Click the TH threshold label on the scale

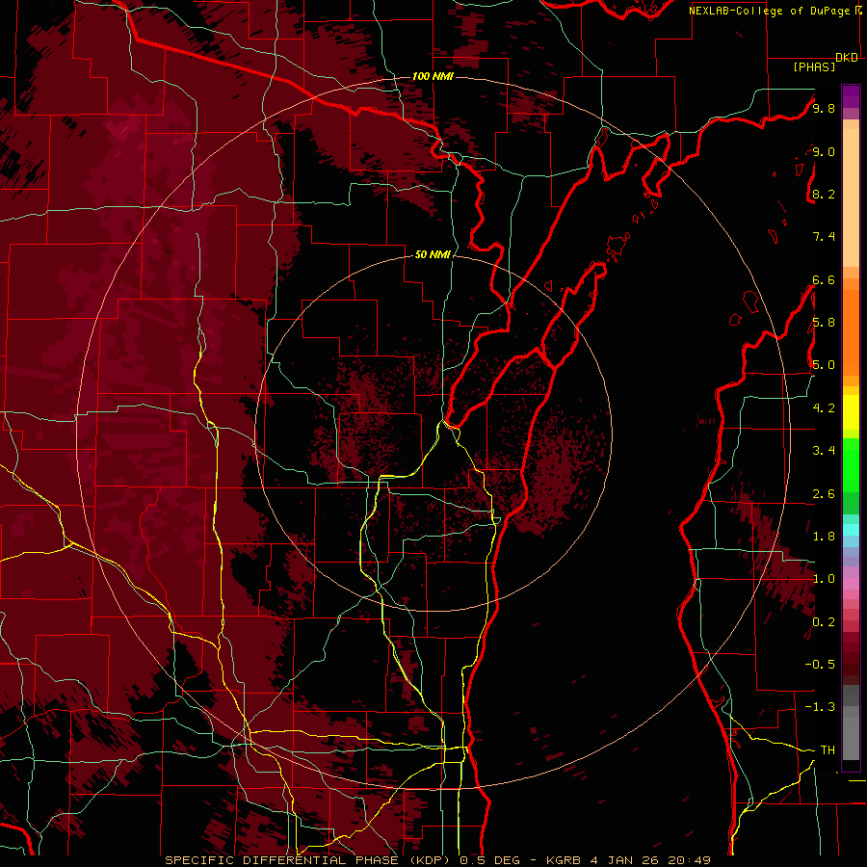point(828,750)
